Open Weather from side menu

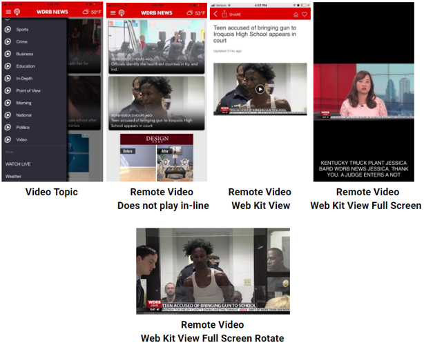click(13, 176)
